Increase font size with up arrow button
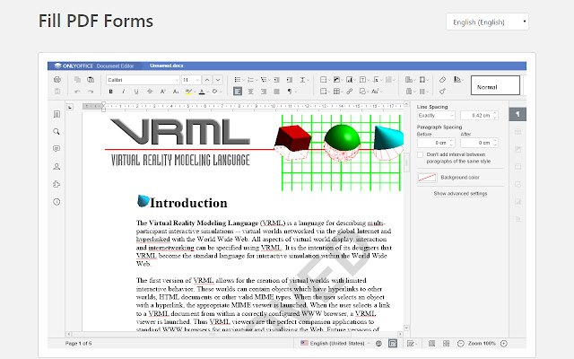This screenshot has height=359, width=574. point(207,80)
